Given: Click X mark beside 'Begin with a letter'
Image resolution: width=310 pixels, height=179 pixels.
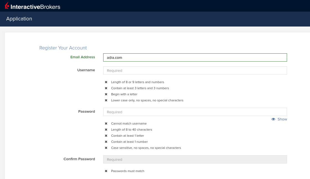Looking at the screenshot, I should 106,94.
